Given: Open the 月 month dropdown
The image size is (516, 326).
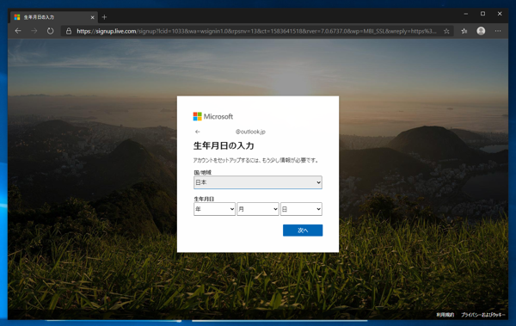Looking at the screenshot, I should coord(258,209).
